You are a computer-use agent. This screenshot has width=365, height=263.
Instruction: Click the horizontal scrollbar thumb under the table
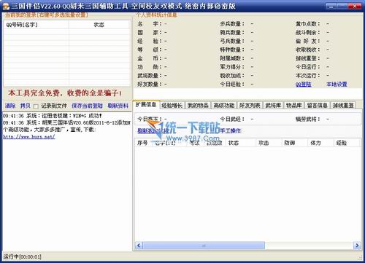[204, 246]
